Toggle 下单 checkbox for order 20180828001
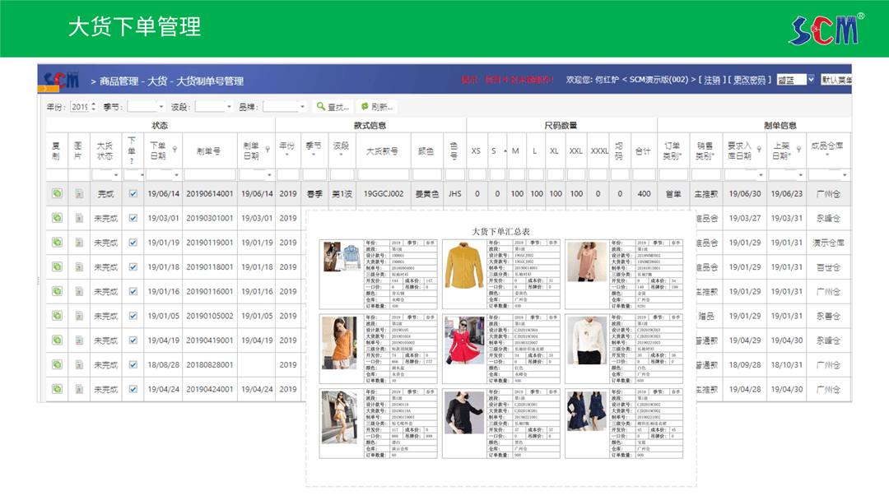This screenshot has height=500, width=889. coord(133,364)
